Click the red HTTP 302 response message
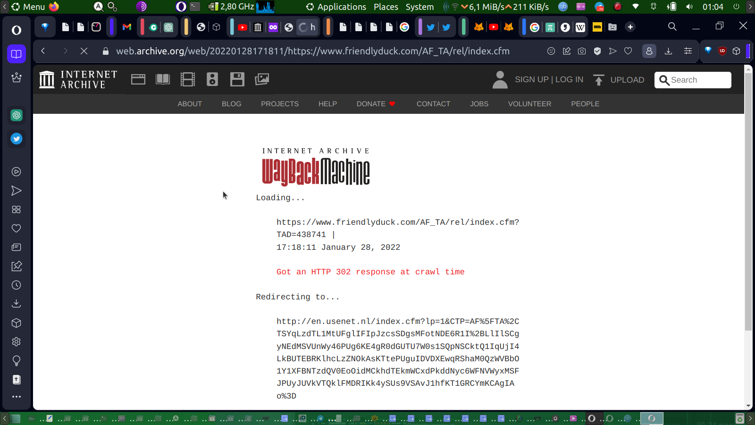Image resolution: width=755 pixels, height=425 pixels. coord(370,272)
